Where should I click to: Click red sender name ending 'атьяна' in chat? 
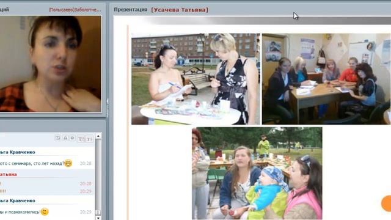(8, 174)
